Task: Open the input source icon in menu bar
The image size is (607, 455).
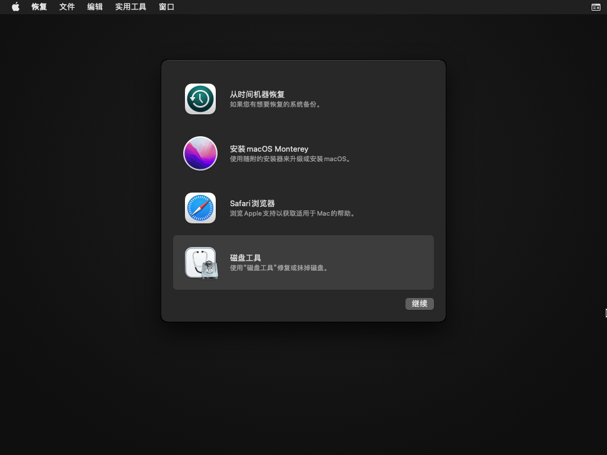Action: 596,7
